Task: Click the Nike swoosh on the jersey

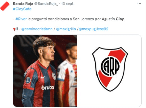Action: (43, 77)
